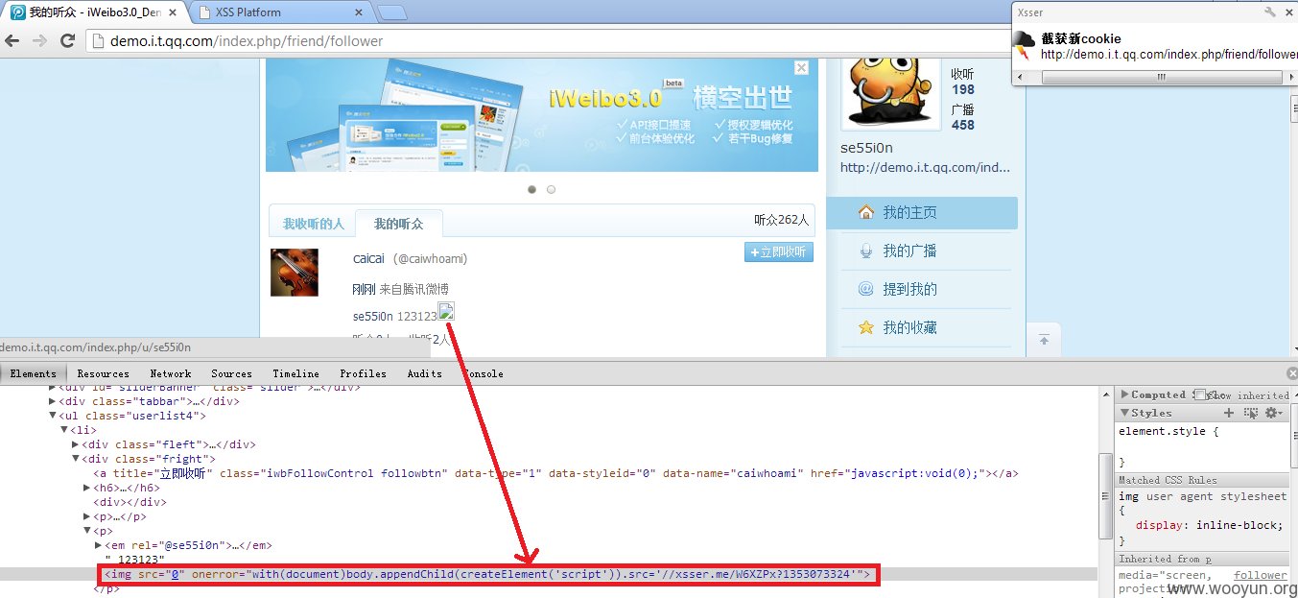This screenshot has width=1298, height=598.
Task: Click the src value "0" link in img tag
Action: [x=176, y=575]
